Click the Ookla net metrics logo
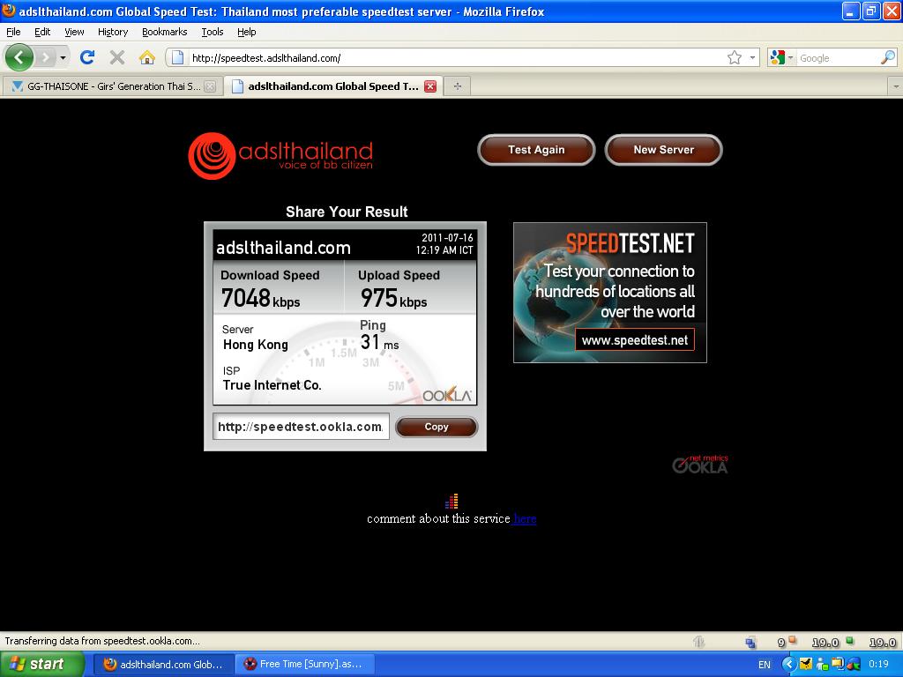 click(700, 464)
